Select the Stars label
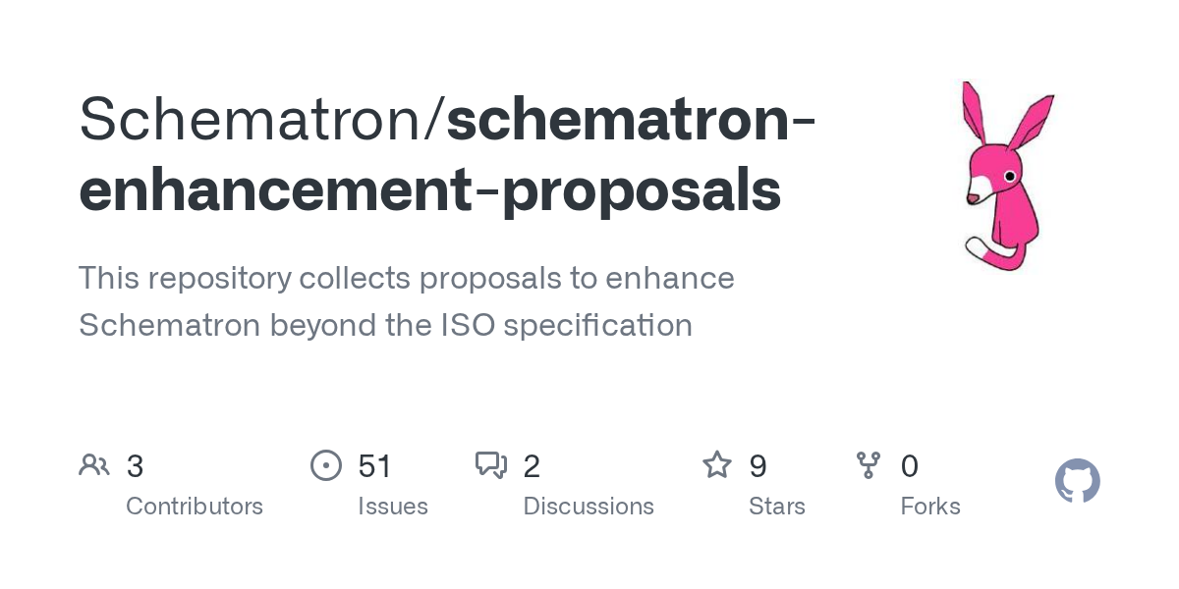 [777, 507]
